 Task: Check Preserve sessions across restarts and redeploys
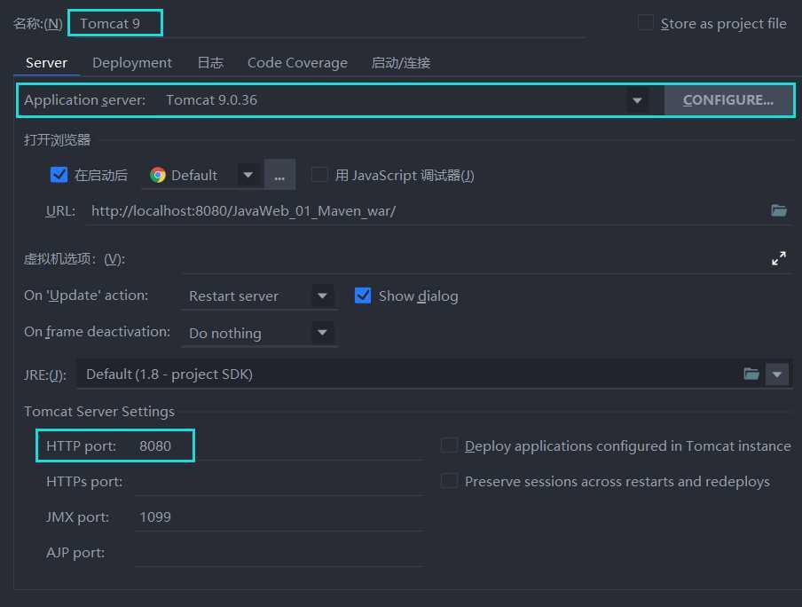(x=450, y=481)
